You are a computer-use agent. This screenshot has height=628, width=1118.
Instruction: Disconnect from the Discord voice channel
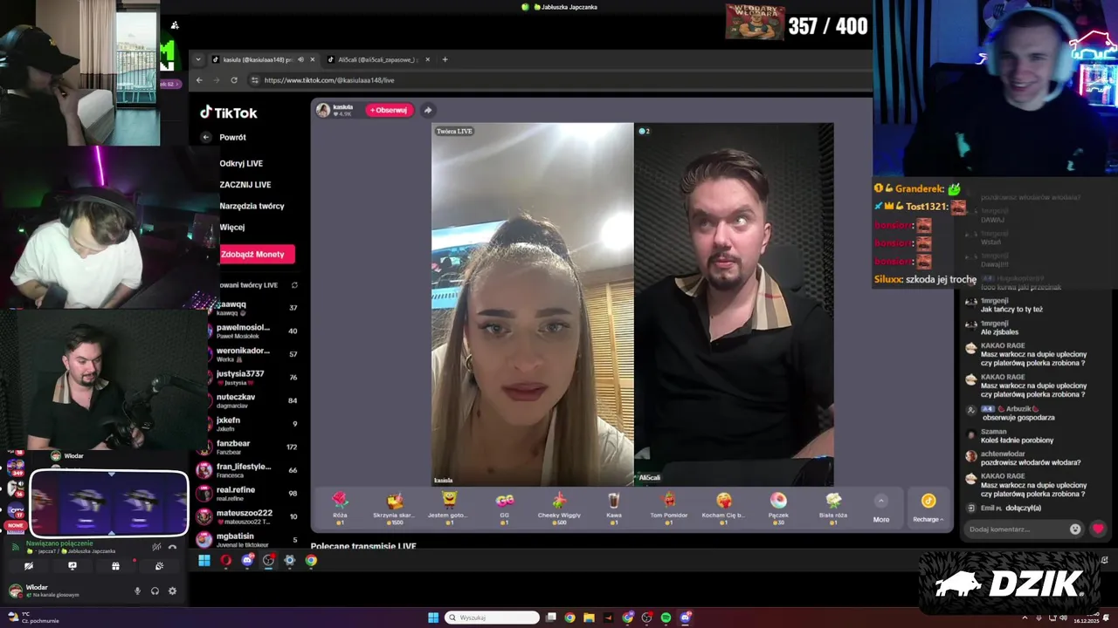point(172,547)
